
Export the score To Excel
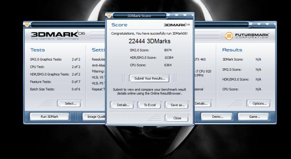(x=150, y=105)
